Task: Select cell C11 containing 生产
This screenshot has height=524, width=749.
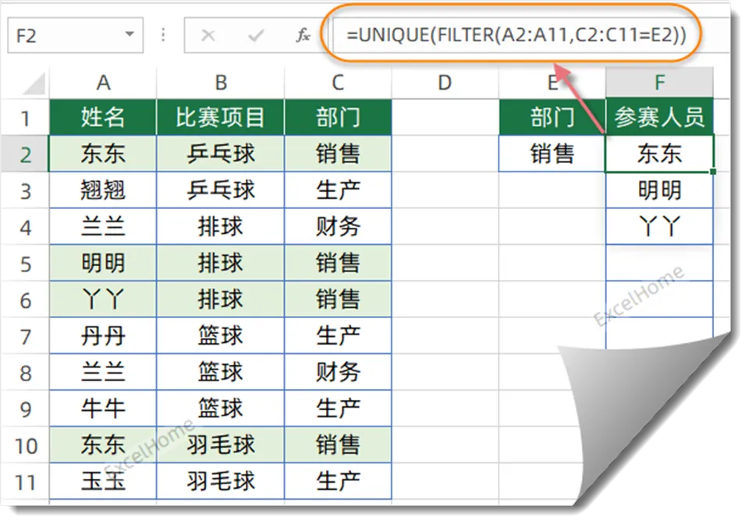Action: click(x=338, y=481)
